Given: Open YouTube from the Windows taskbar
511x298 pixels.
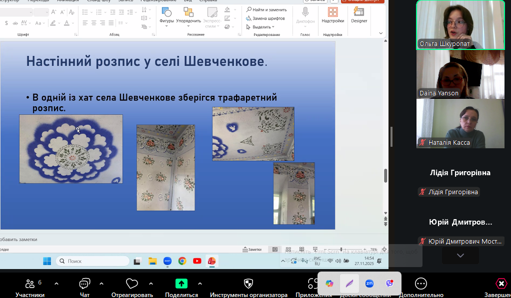Looking at the screenshot, I should (x=197, y=261).
